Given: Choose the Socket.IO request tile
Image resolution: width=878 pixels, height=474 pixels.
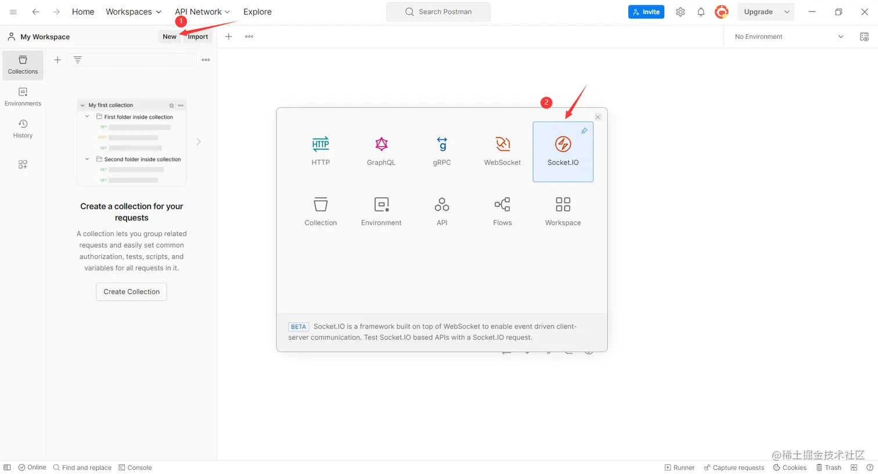Looking at the screenshot, I should click(563, 151).
